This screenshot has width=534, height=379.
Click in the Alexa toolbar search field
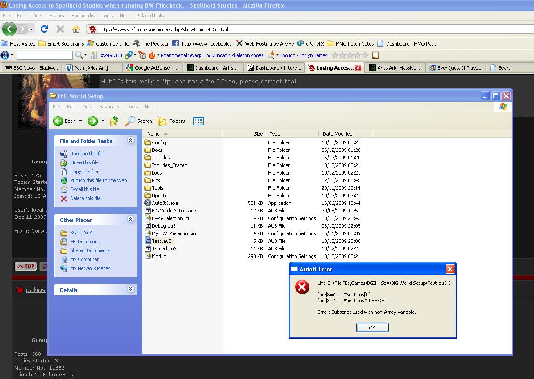(45, 55)
